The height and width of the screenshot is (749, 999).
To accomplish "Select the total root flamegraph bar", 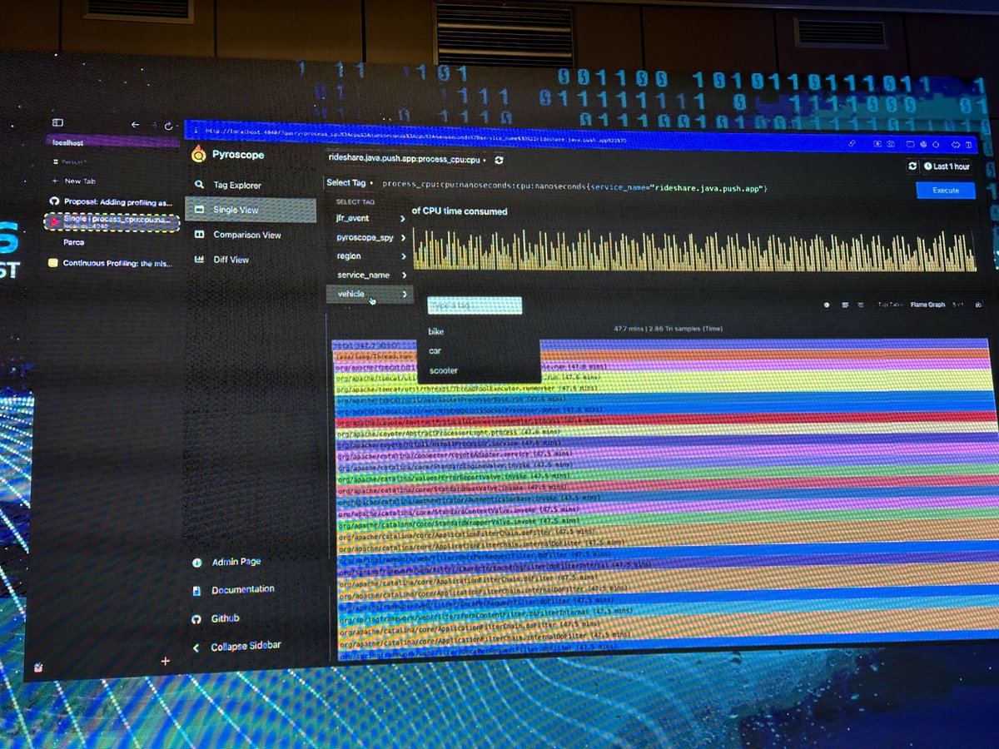I will [x=661, y=344].
